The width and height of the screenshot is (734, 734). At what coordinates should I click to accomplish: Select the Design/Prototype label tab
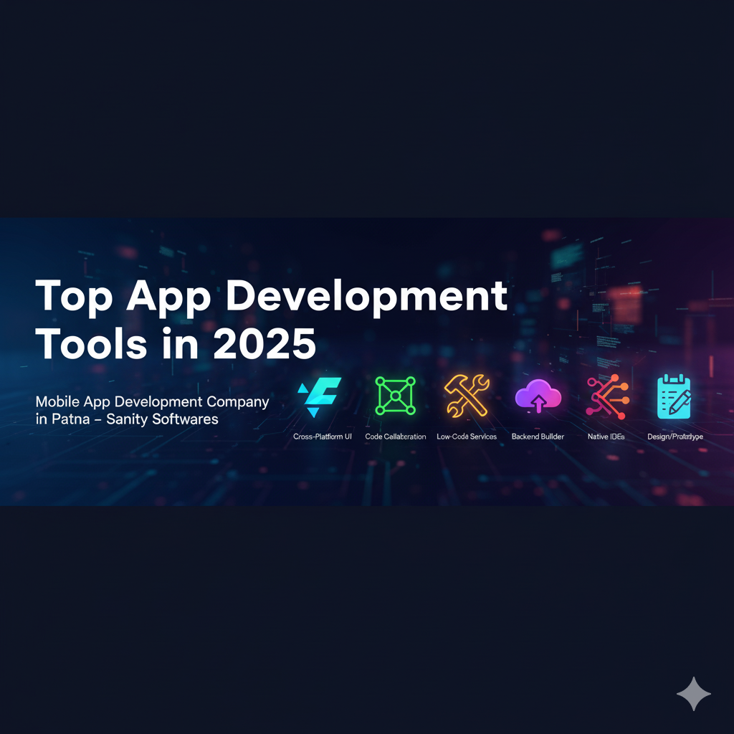pyautogui.click(x=675, y=436)
